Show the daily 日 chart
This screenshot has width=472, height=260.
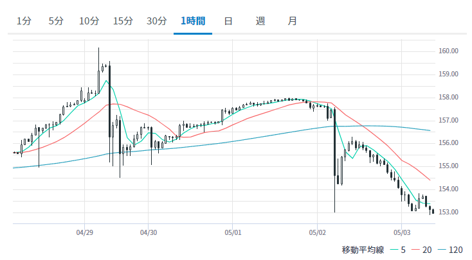tap(228, 21)
